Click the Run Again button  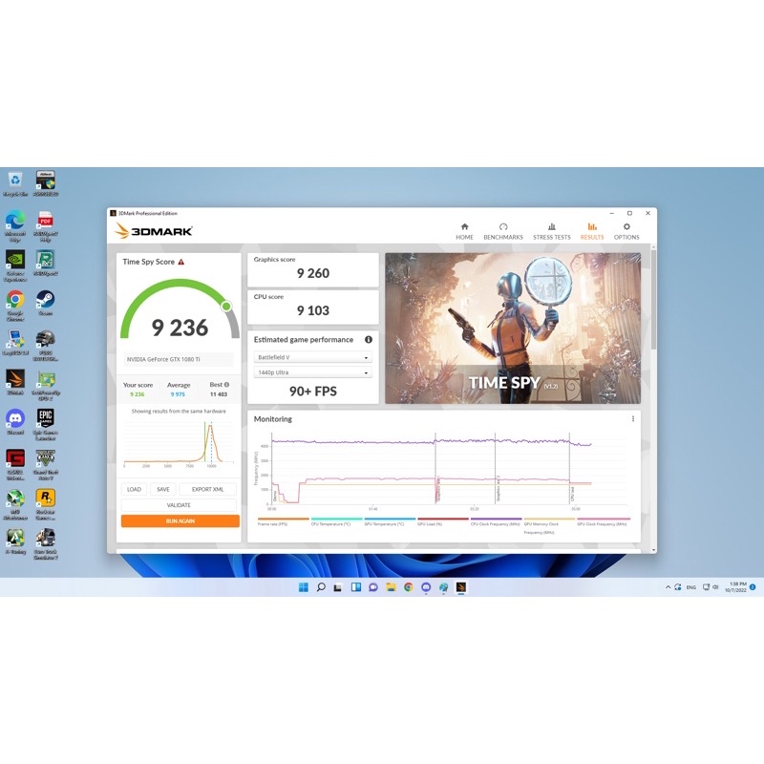(180, 521)
